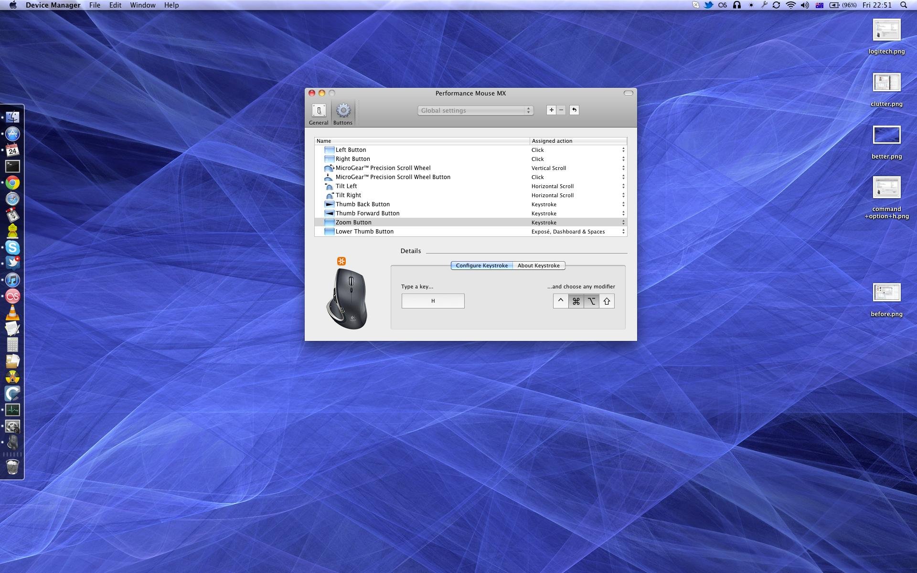The width and height of the screenshot is (917, 573).
Task: Select the logitech.png desktop file
Action: [x=886, y=37]
